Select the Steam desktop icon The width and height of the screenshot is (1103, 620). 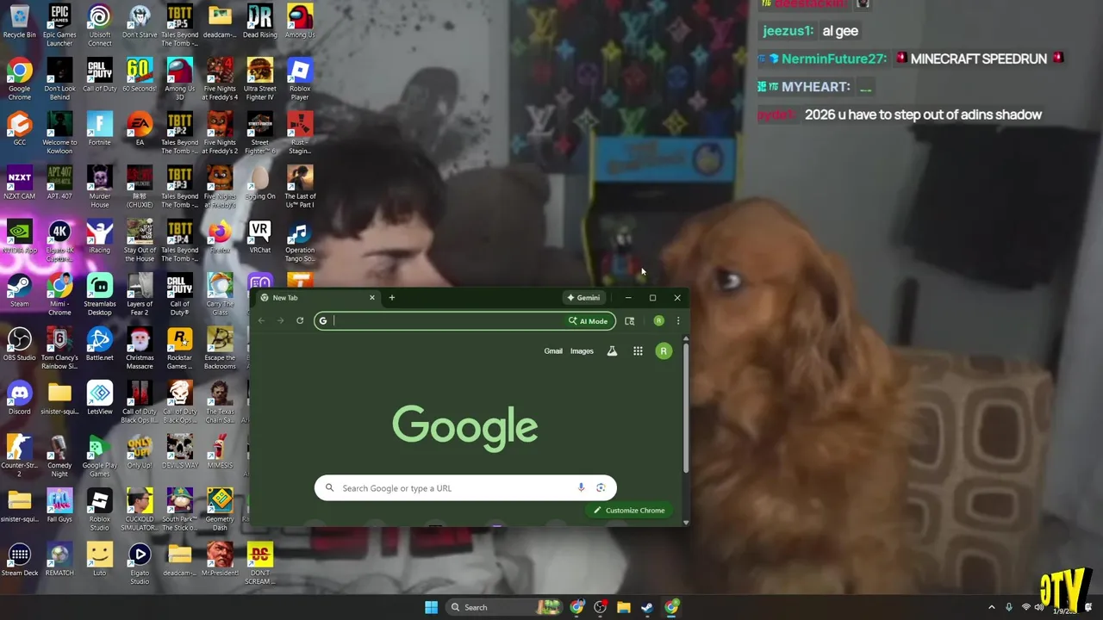[19, 291]
